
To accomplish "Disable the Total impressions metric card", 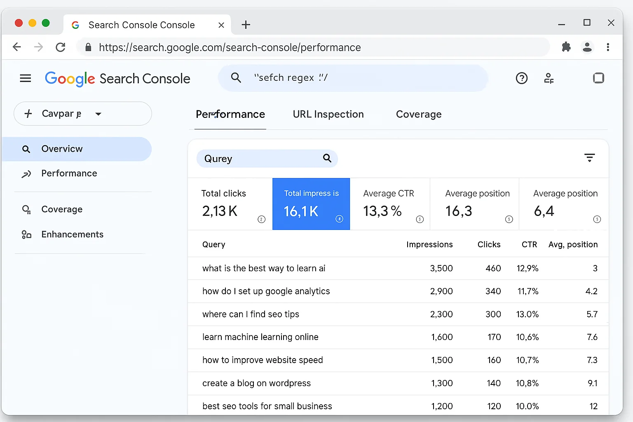I will pos(311,204).
